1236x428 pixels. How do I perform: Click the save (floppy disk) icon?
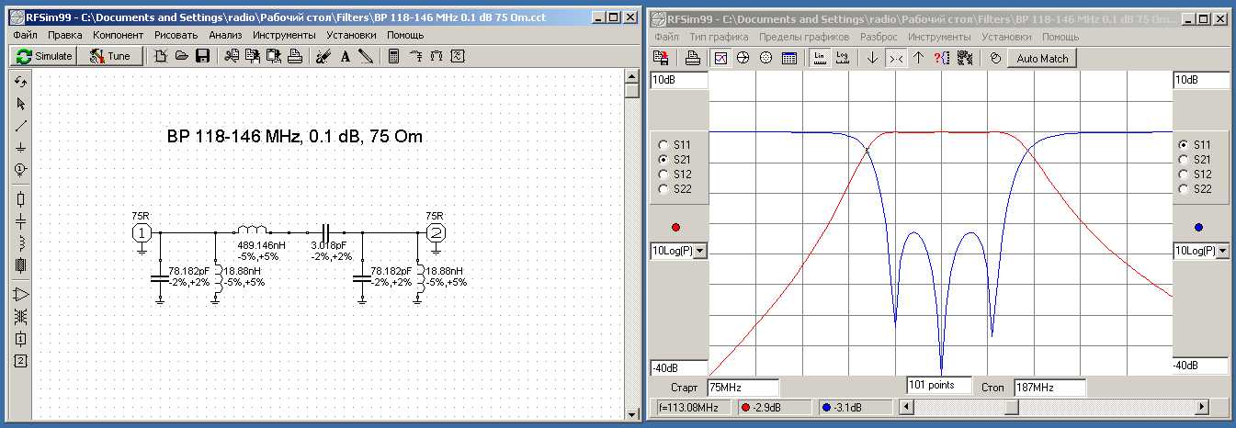[202, 56]
